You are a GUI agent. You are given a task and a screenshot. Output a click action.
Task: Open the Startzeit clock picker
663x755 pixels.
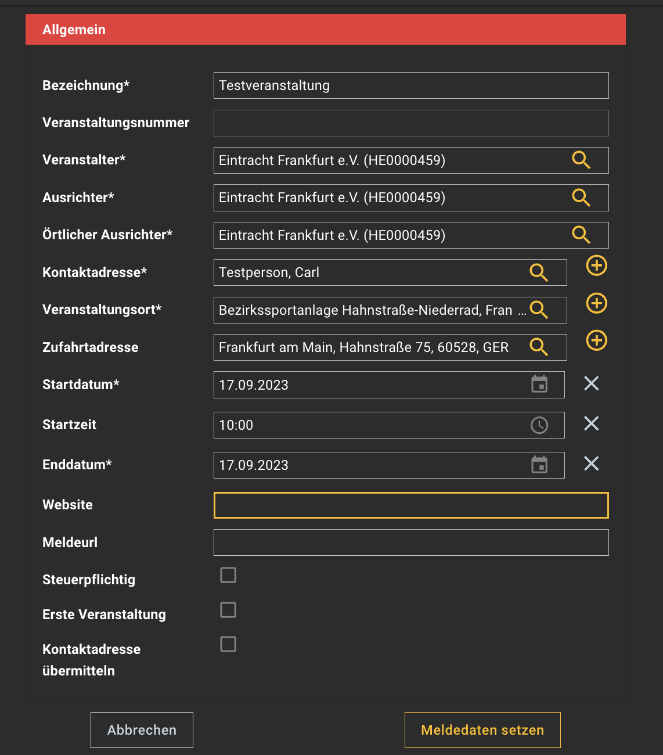click(539, 425)
